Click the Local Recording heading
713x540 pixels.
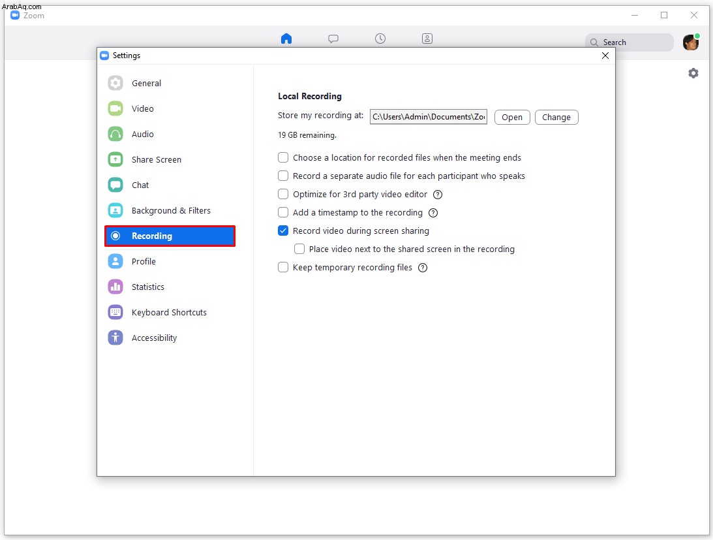(x=310, y=96)
